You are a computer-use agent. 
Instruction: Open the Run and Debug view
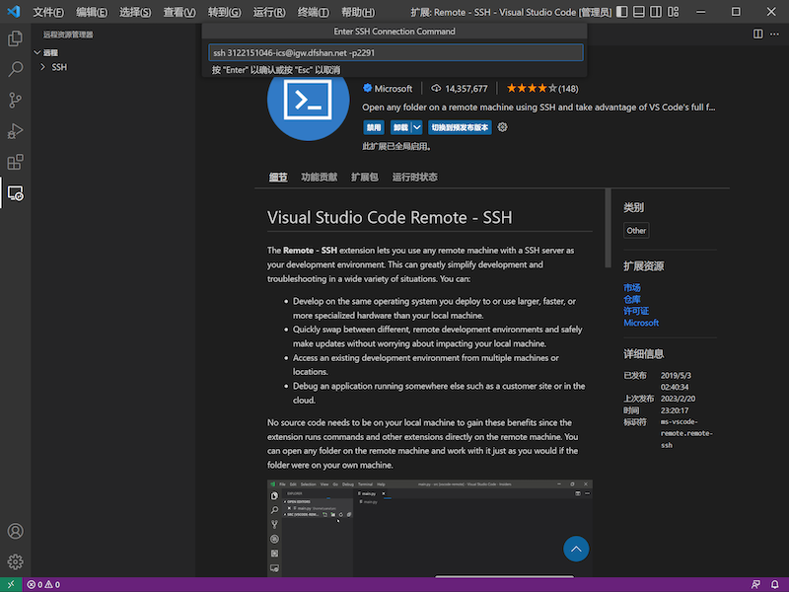16,131
